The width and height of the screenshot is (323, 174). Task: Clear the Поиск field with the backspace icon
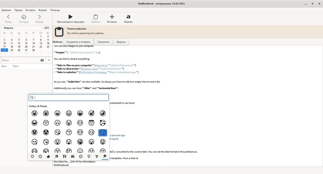(x=42, y=60)
